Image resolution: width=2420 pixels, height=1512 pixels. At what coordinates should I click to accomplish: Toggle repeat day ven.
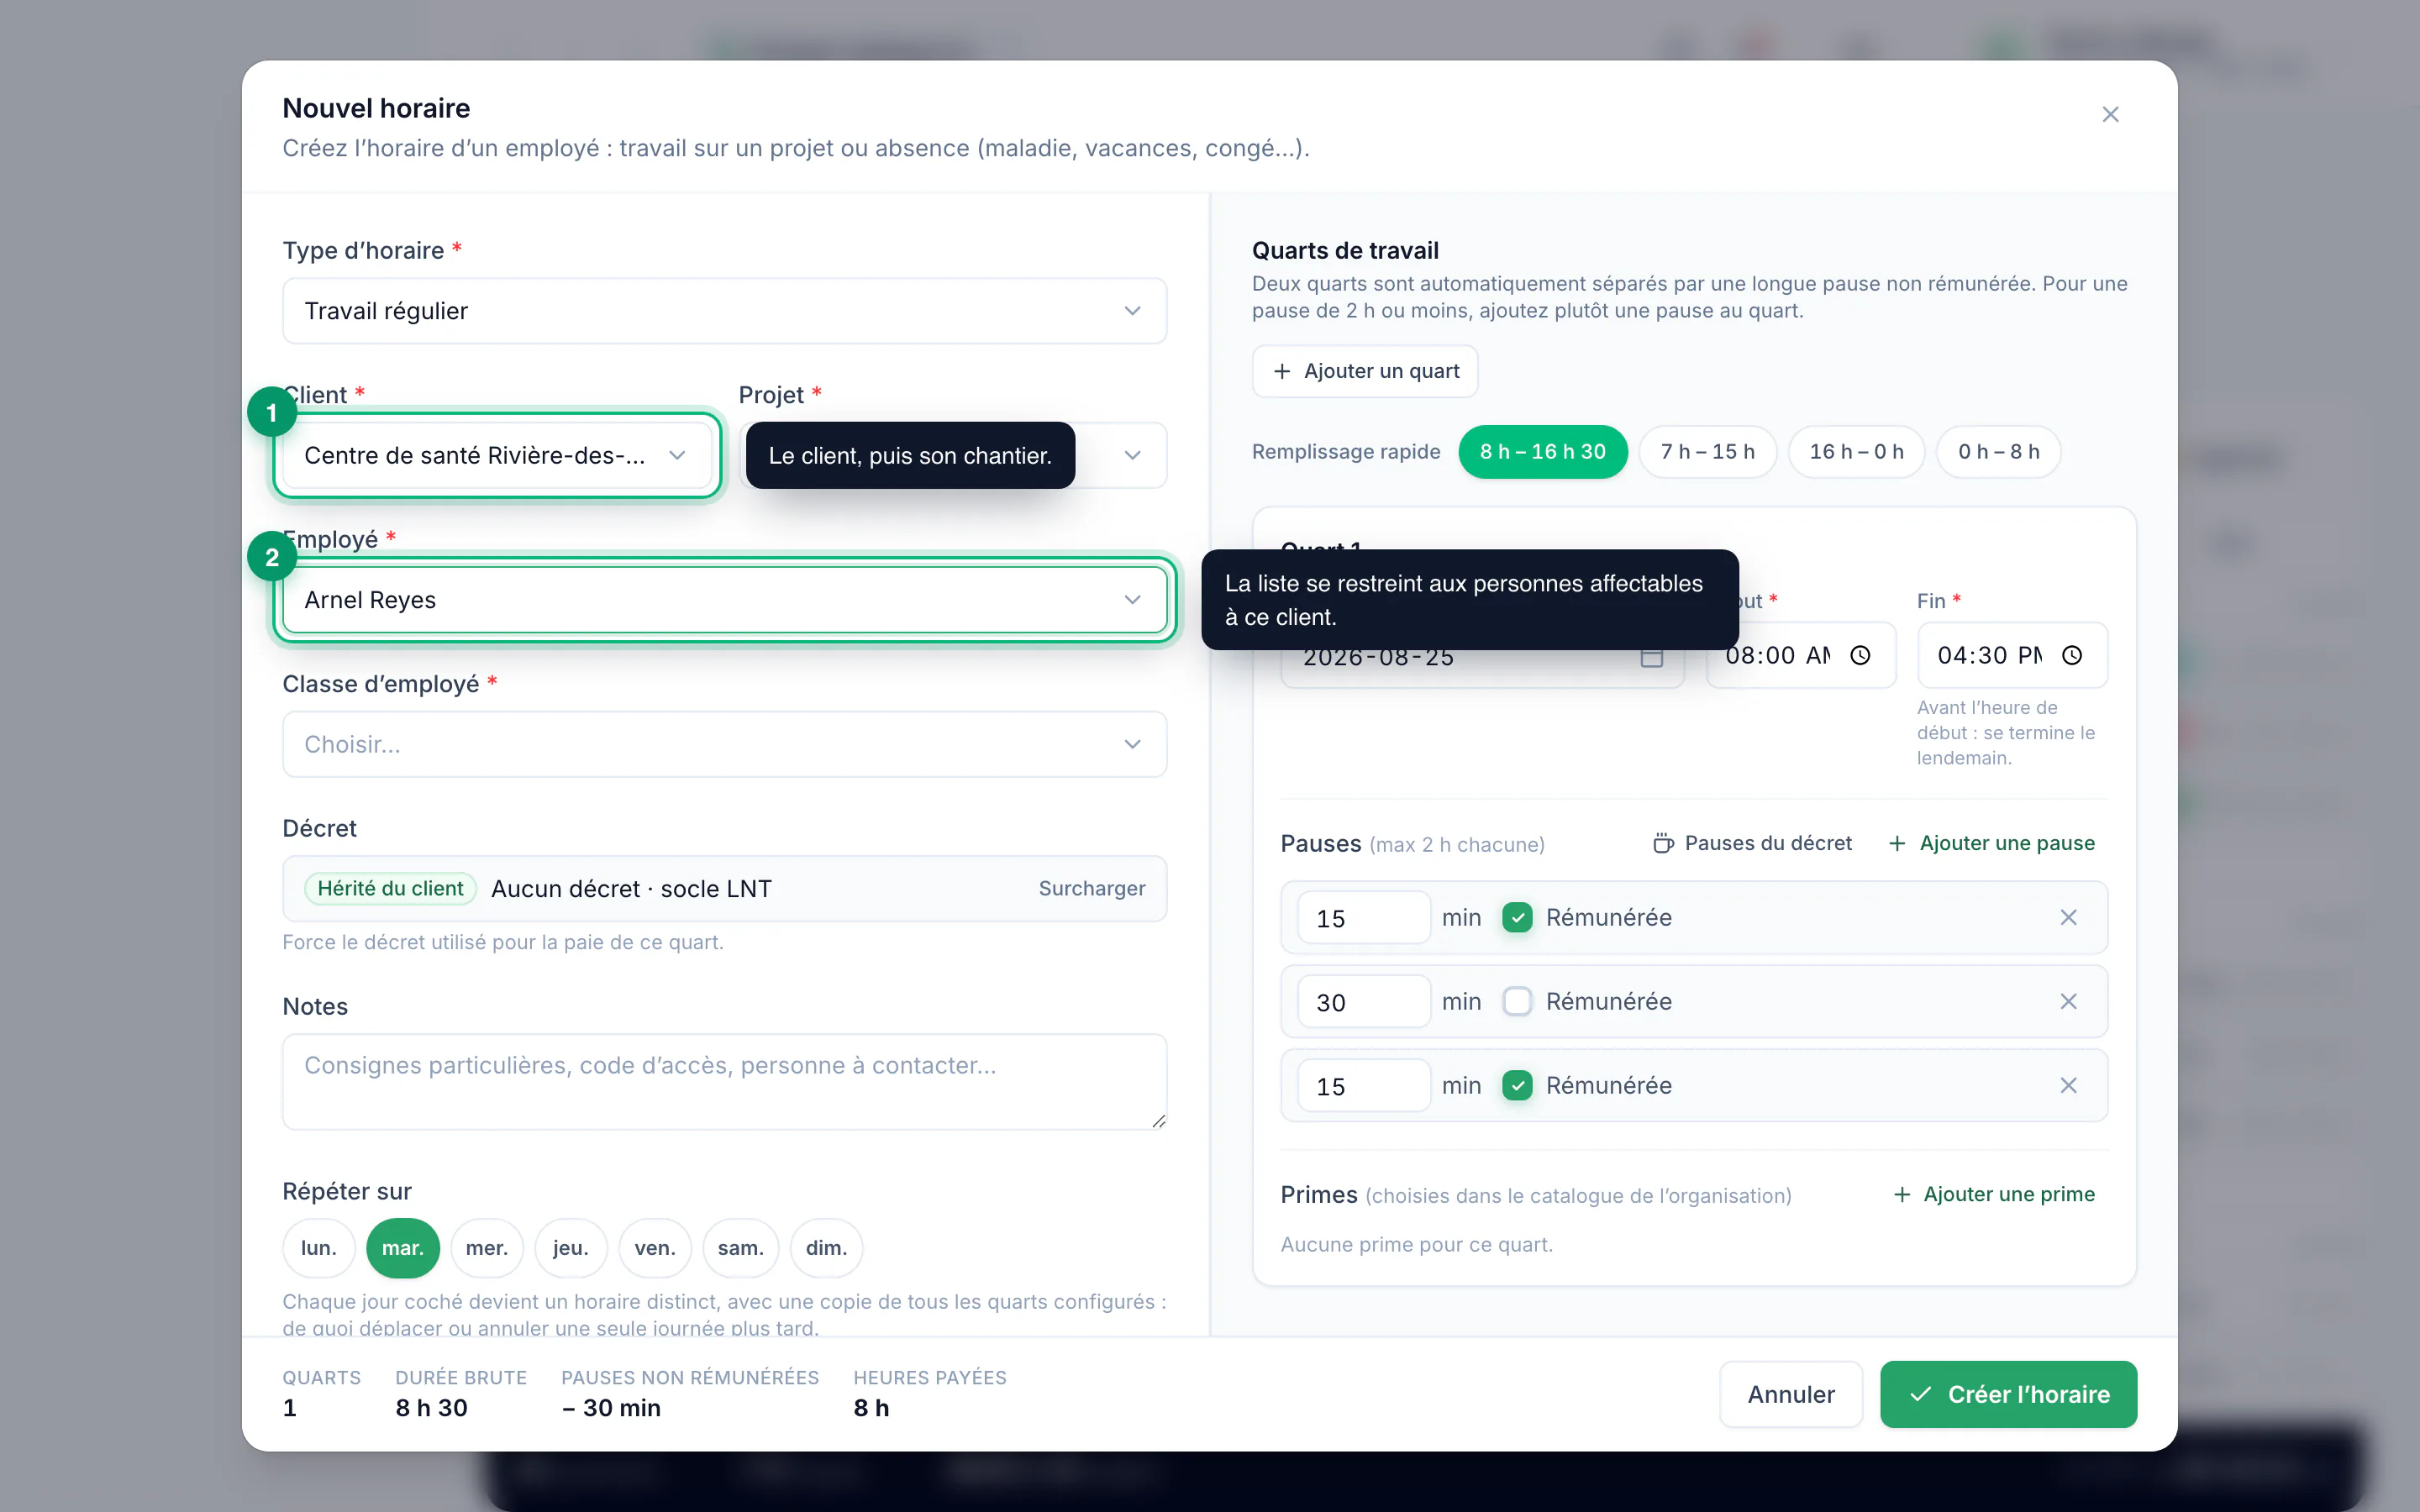click(655, 1248)
